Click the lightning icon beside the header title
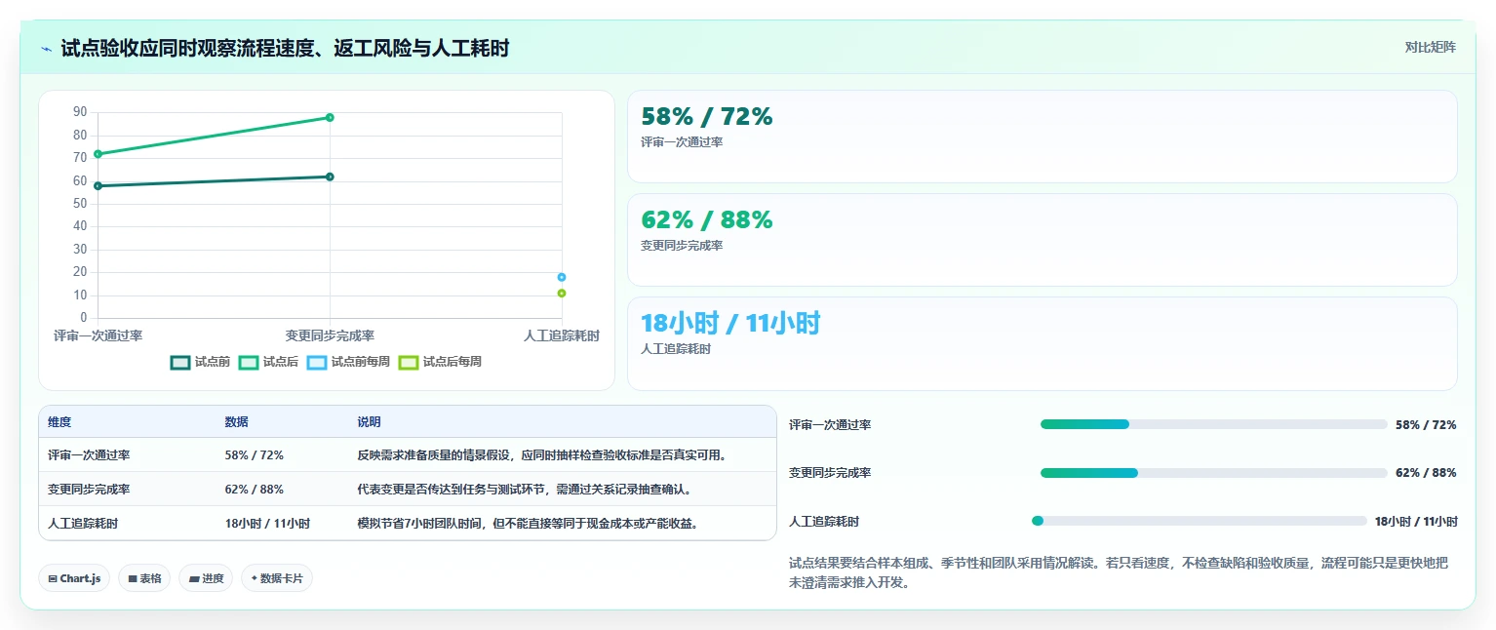This screenshot has height=630, width=1496. click(x=46, y=49)
